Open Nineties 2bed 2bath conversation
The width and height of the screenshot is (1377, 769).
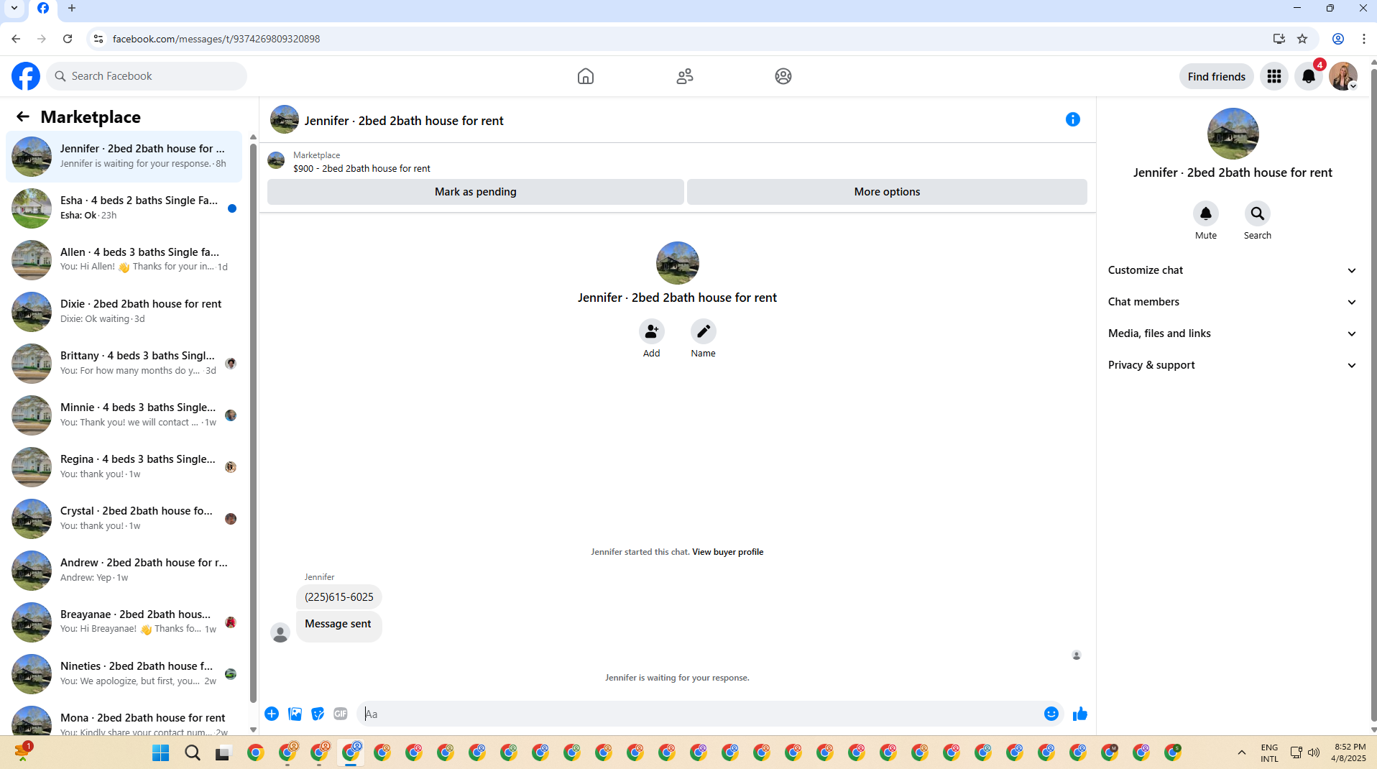click(124, 673)
